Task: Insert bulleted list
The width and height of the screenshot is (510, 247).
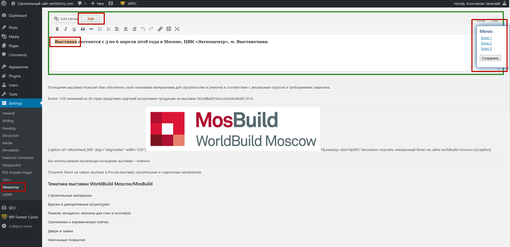Action: click(x=100, y=29)
